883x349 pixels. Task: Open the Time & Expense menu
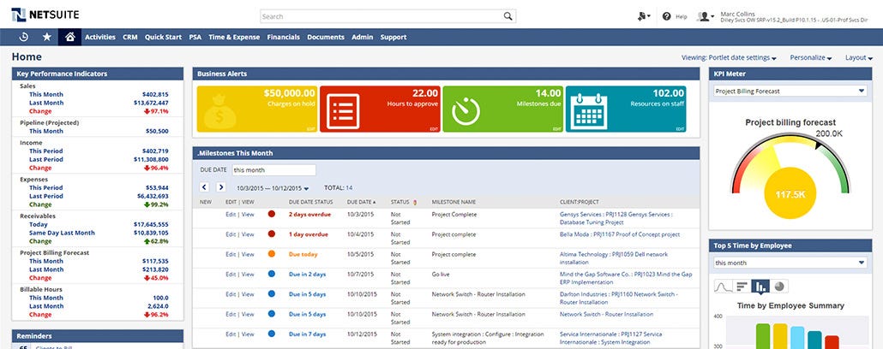[x=234, y=37]
